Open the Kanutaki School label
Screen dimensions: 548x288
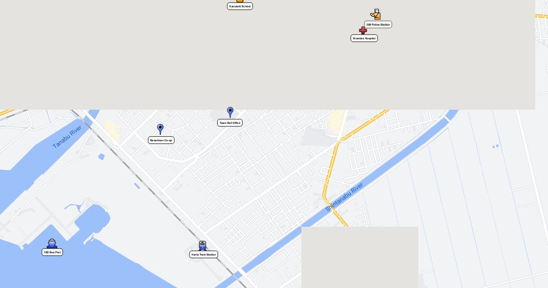(x=240, y=6)
